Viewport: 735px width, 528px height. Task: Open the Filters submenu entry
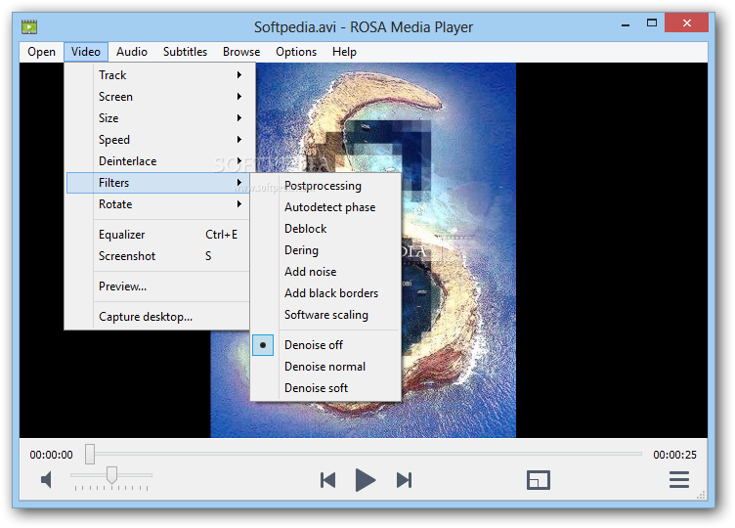[157, 183]
